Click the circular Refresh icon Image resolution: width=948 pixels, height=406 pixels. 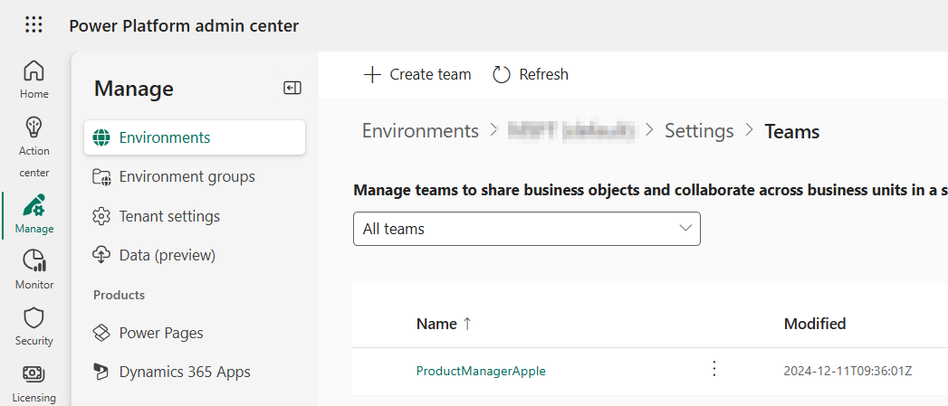pos(502,75)
